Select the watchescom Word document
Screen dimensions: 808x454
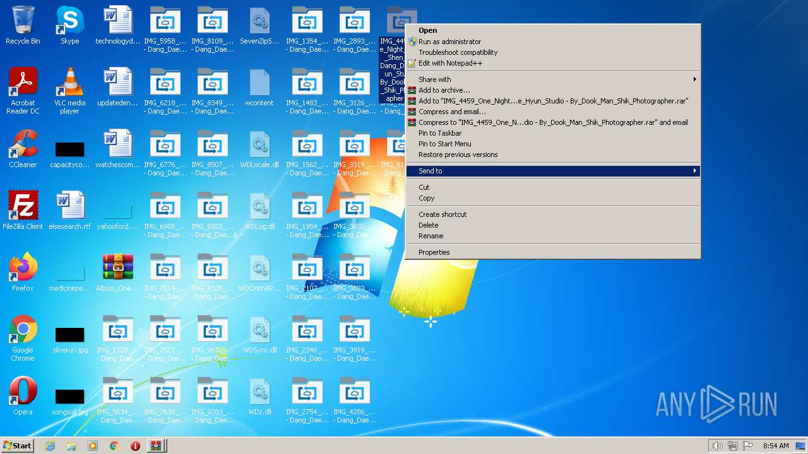click(117, 149)
